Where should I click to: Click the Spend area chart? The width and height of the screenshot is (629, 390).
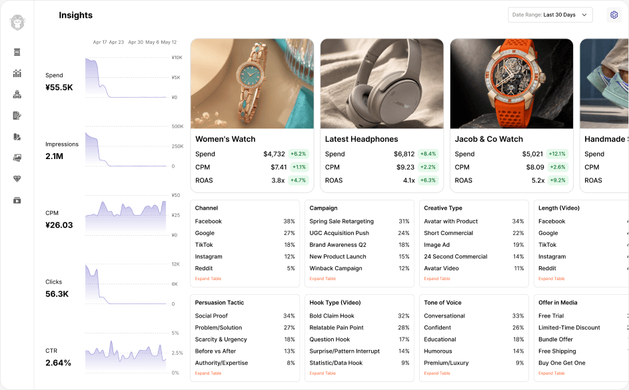click(x=126, y=78)
